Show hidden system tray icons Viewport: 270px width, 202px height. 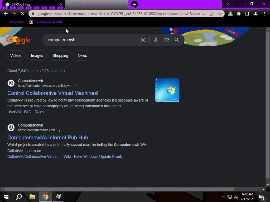click(223, 197)
